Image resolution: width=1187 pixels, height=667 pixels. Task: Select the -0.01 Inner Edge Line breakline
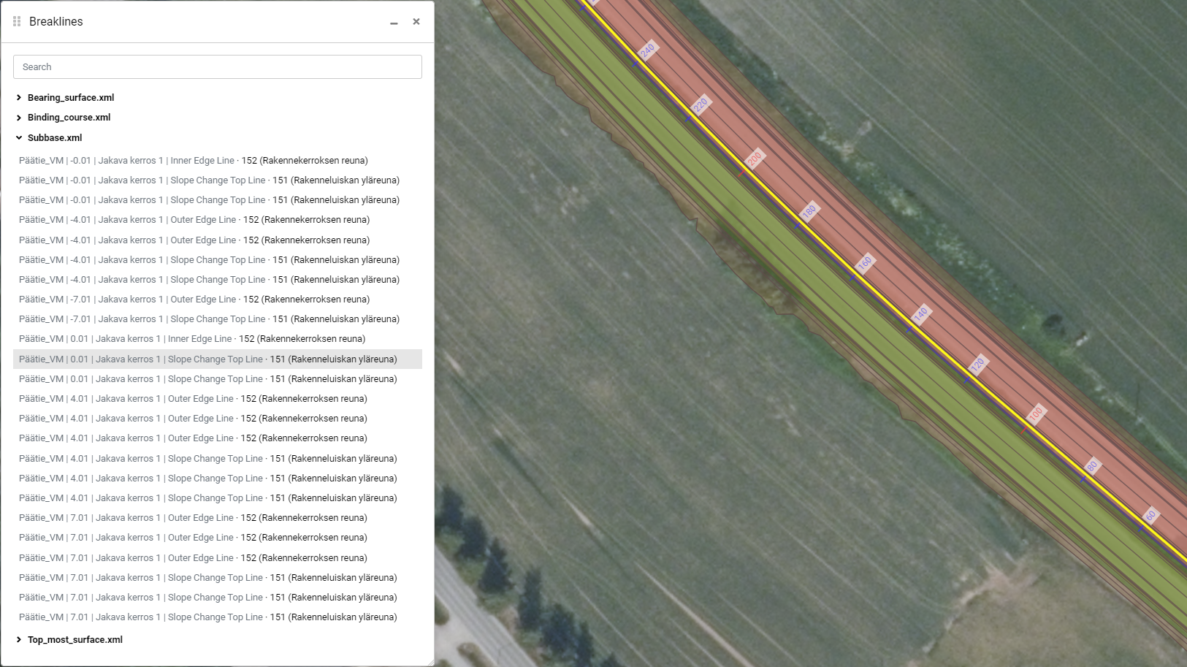(x=194, y=161)
